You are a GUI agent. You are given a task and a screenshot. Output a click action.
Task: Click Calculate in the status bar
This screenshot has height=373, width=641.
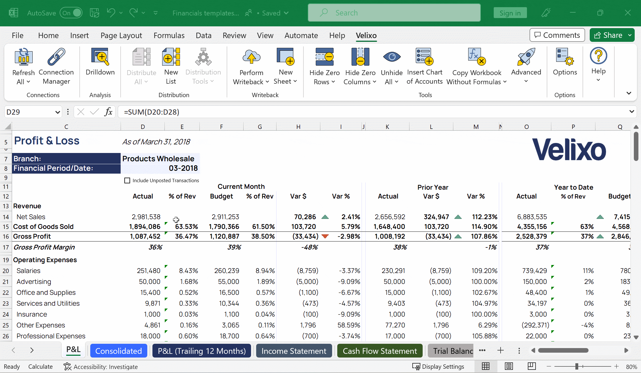pos(40,367)
